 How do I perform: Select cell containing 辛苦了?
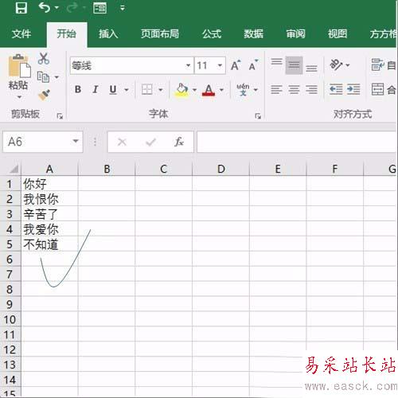point(49,214)
